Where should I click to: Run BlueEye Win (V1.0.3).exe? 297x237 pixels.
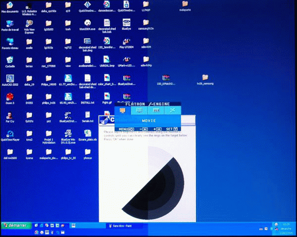pos(68,137)
